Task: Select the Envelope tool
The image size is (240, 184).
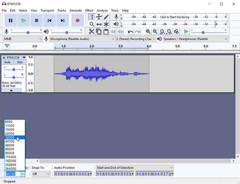Action: tap(99, 17)
